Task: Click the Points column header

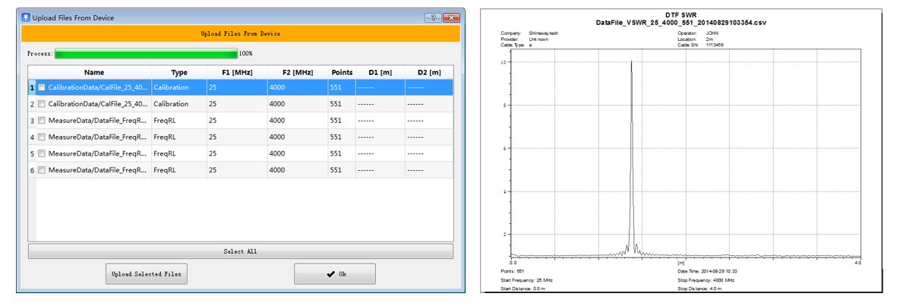Action: pyautogui.click(x=342, y=73)
